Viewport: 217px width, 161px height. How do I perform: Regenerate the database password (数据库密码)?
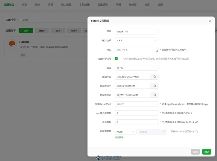click(x=154, y=95)
